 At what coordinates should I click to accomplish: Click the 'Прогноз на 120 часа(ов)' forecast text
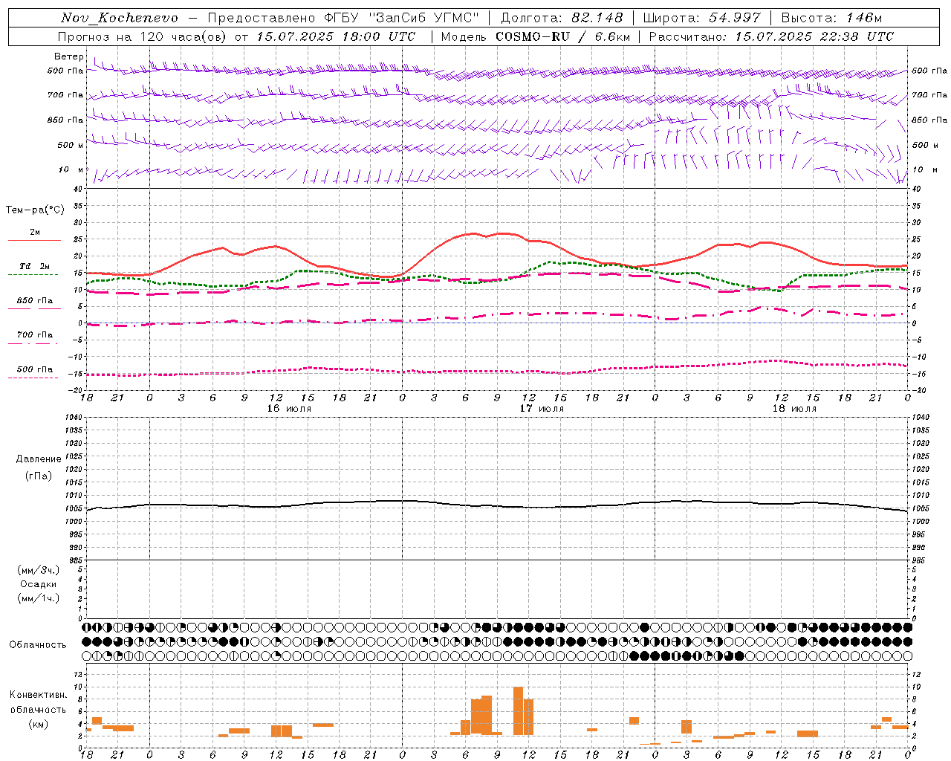coord(143,36)
